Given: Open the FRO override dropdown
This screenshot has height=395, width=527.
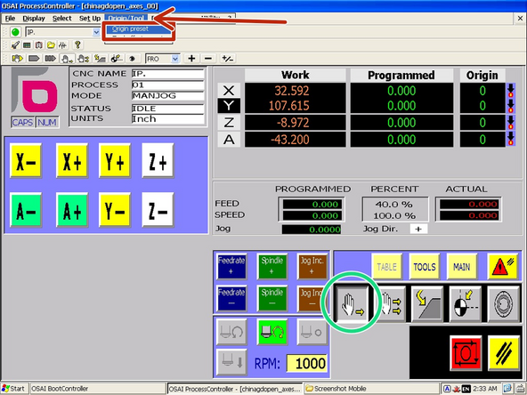Looking at the screenshot, I should click(175, 59).
